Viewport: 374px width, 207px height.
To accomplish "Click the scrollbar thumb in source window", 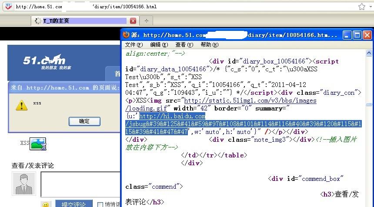I will [369, 104].
